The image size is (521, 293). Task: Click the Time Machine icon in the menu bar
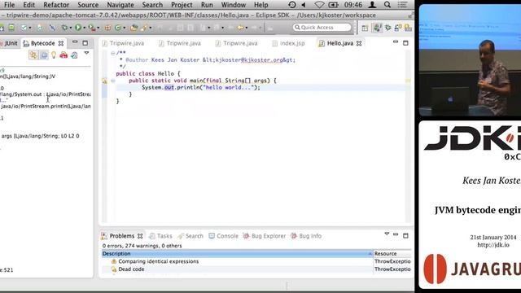pyautogui.click(x=292, y=5)
